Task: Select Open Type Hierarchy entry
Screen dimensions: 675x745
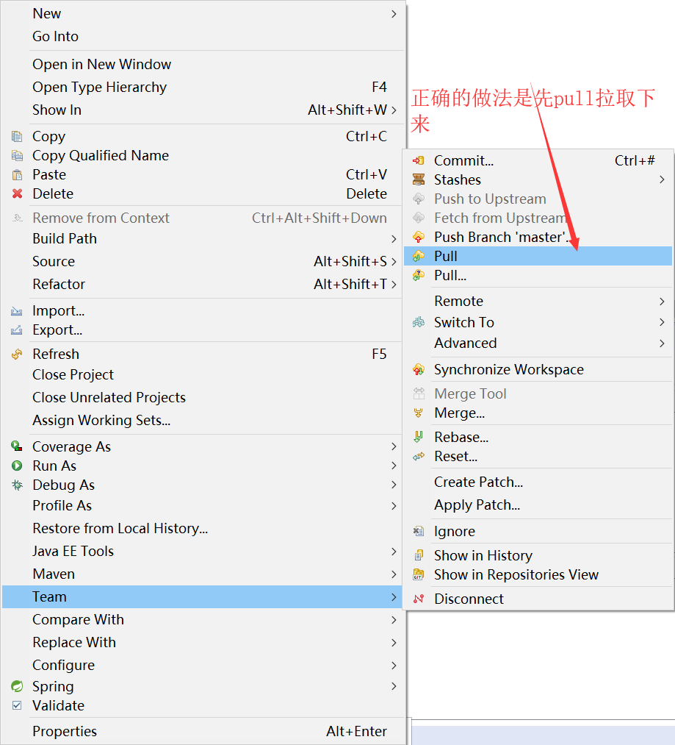Action: [x=203, y=87]
